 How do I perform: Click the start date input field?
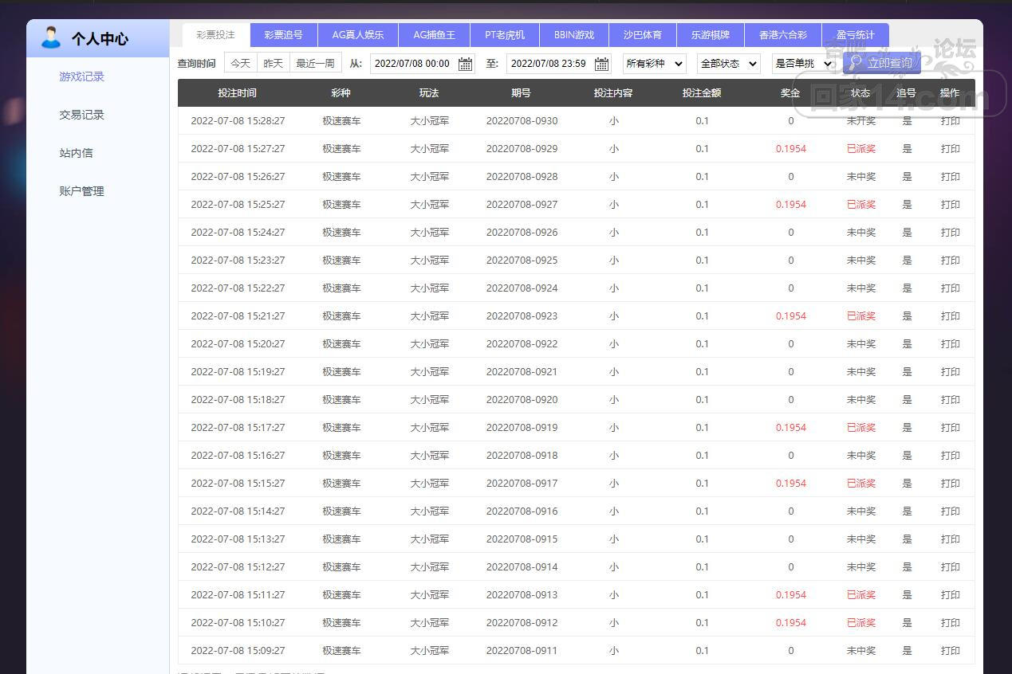[x=412, y=64]
